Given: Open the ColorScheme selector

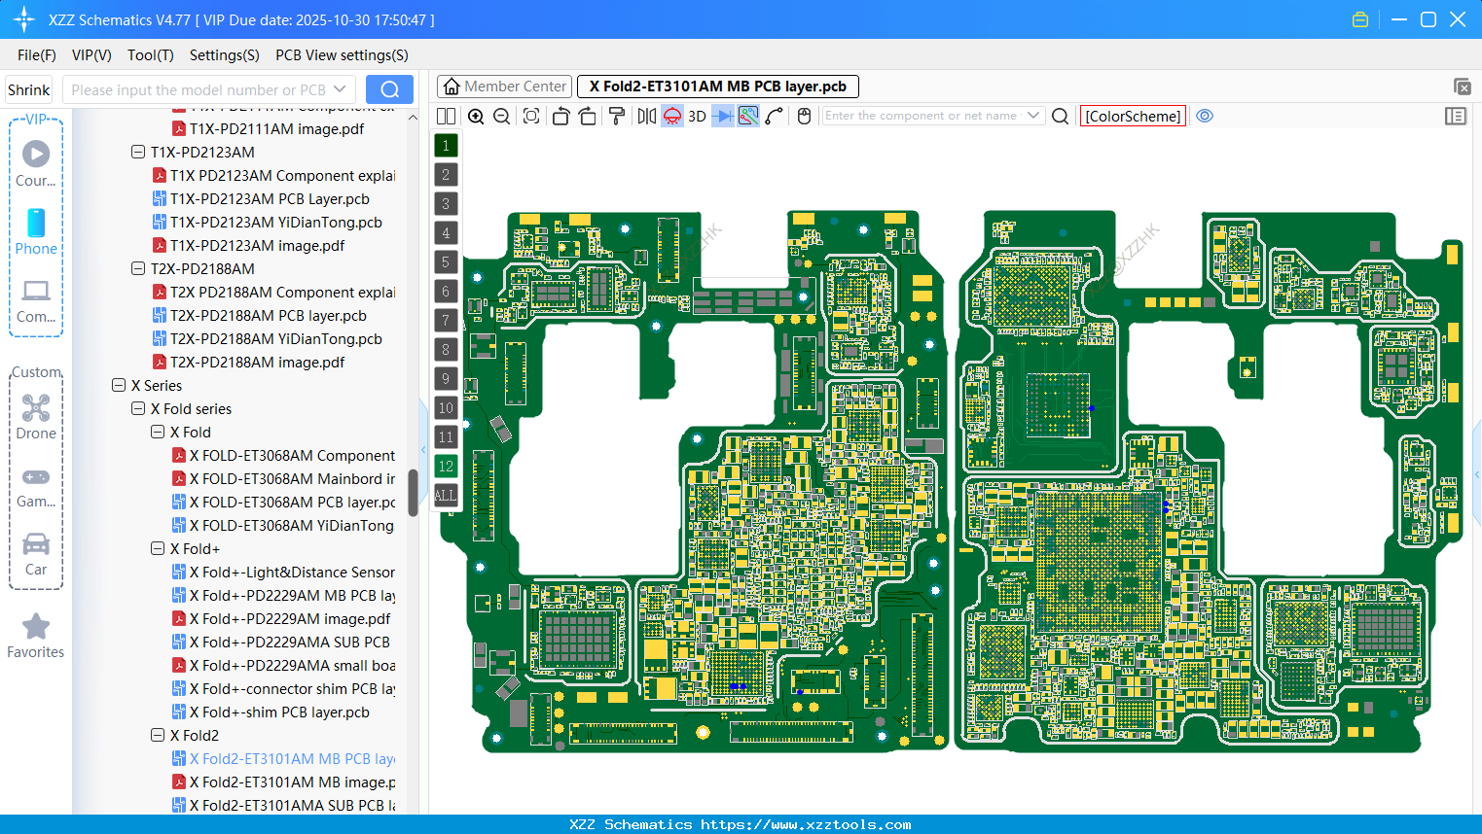Looking at the screenshot, I should (x=1133, y=116).
